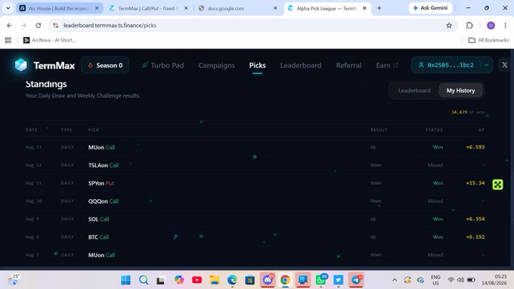Image resolution: width=514 pixels, height=289 pixels.
Task: Bookmark this page with the star
Action: tap(449, 25)
